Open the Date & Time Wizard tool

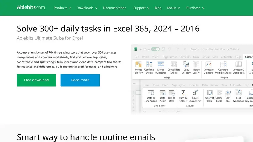click(151, 96)
